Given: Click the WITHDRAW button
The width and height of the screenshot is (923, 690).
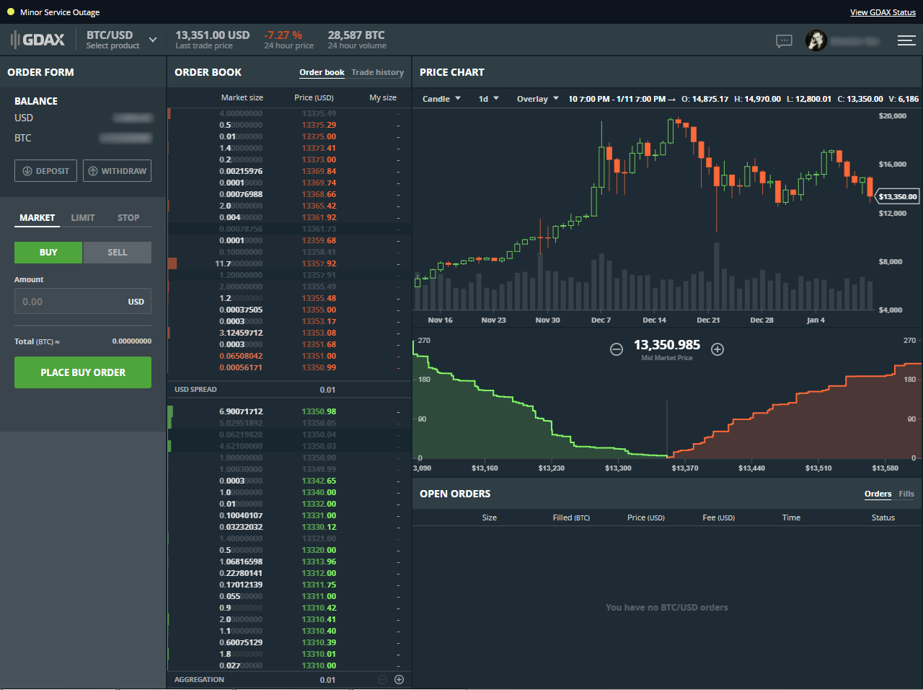Looking at the screenshot, I should [x=117, y=171].
